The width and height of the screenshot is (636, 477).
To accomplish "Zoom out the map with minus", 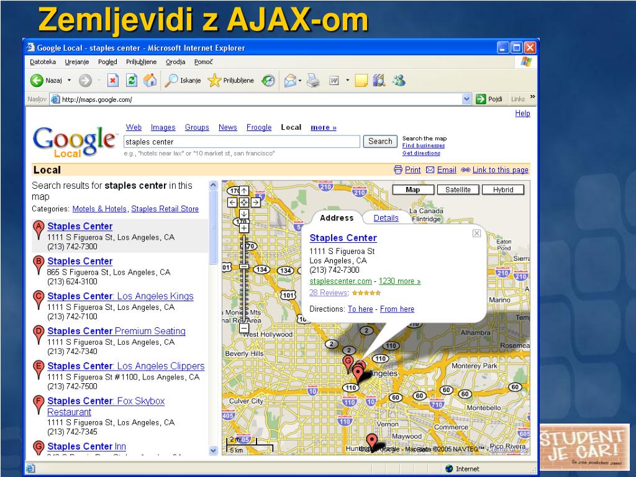I will point(243,328).
